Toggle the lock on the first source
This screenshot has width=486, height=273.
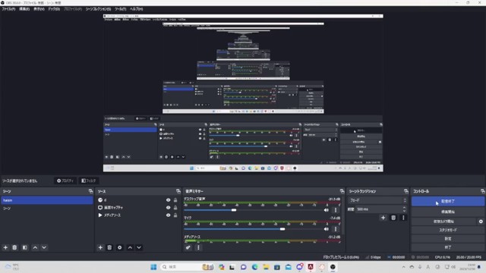click(175, 200)
